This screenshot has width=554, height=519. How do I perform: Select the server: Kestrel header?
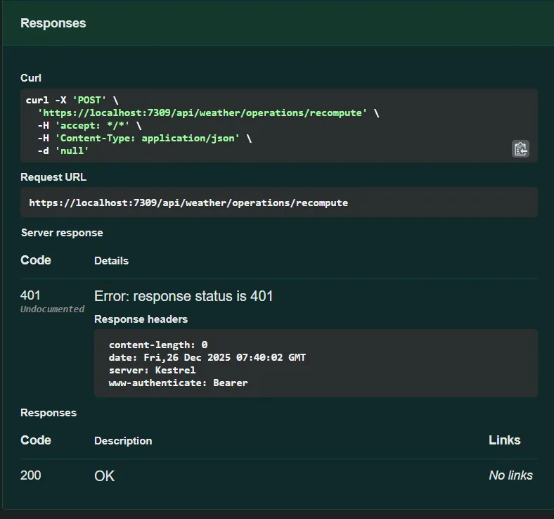pos(152,370)
